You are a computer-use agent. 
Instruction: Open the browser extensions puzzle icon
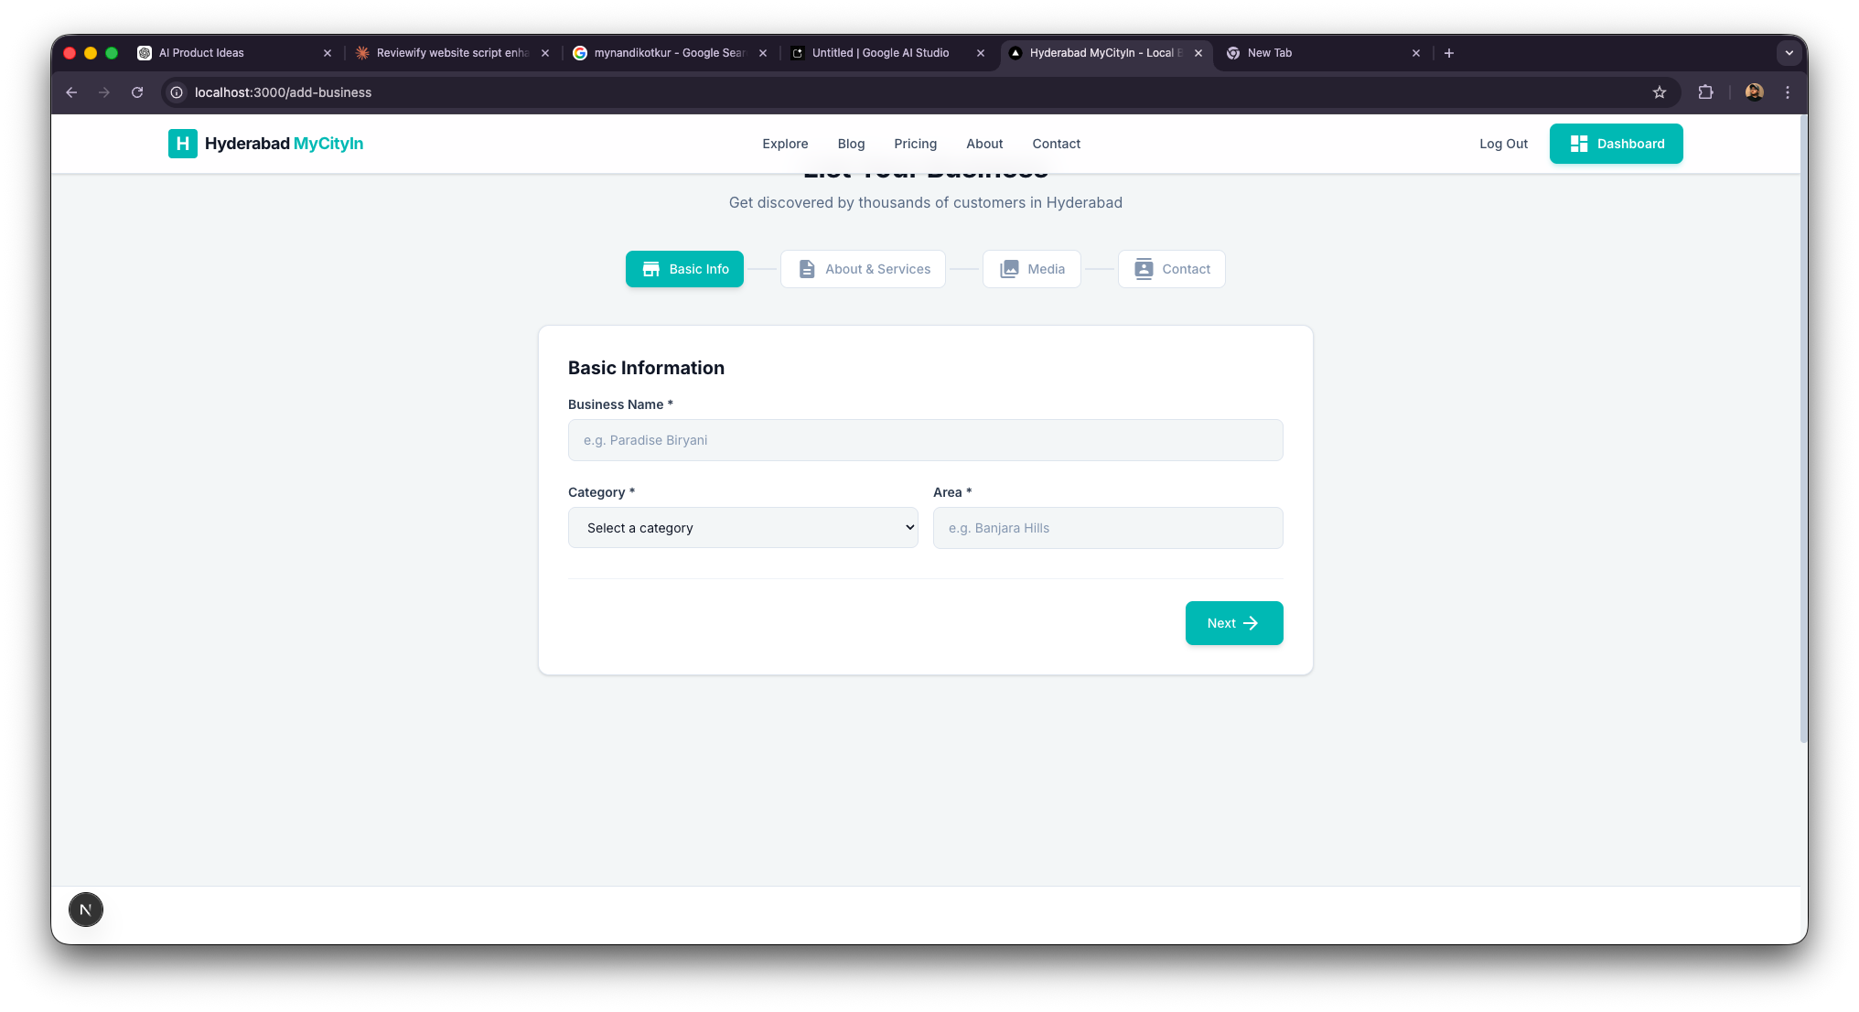pyautogui.click(x=1705, y=92)
